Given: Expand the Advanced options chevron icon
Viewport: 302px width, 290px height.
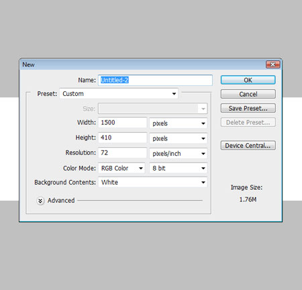Looking at the screenshot, I should (x=40, y=201).
